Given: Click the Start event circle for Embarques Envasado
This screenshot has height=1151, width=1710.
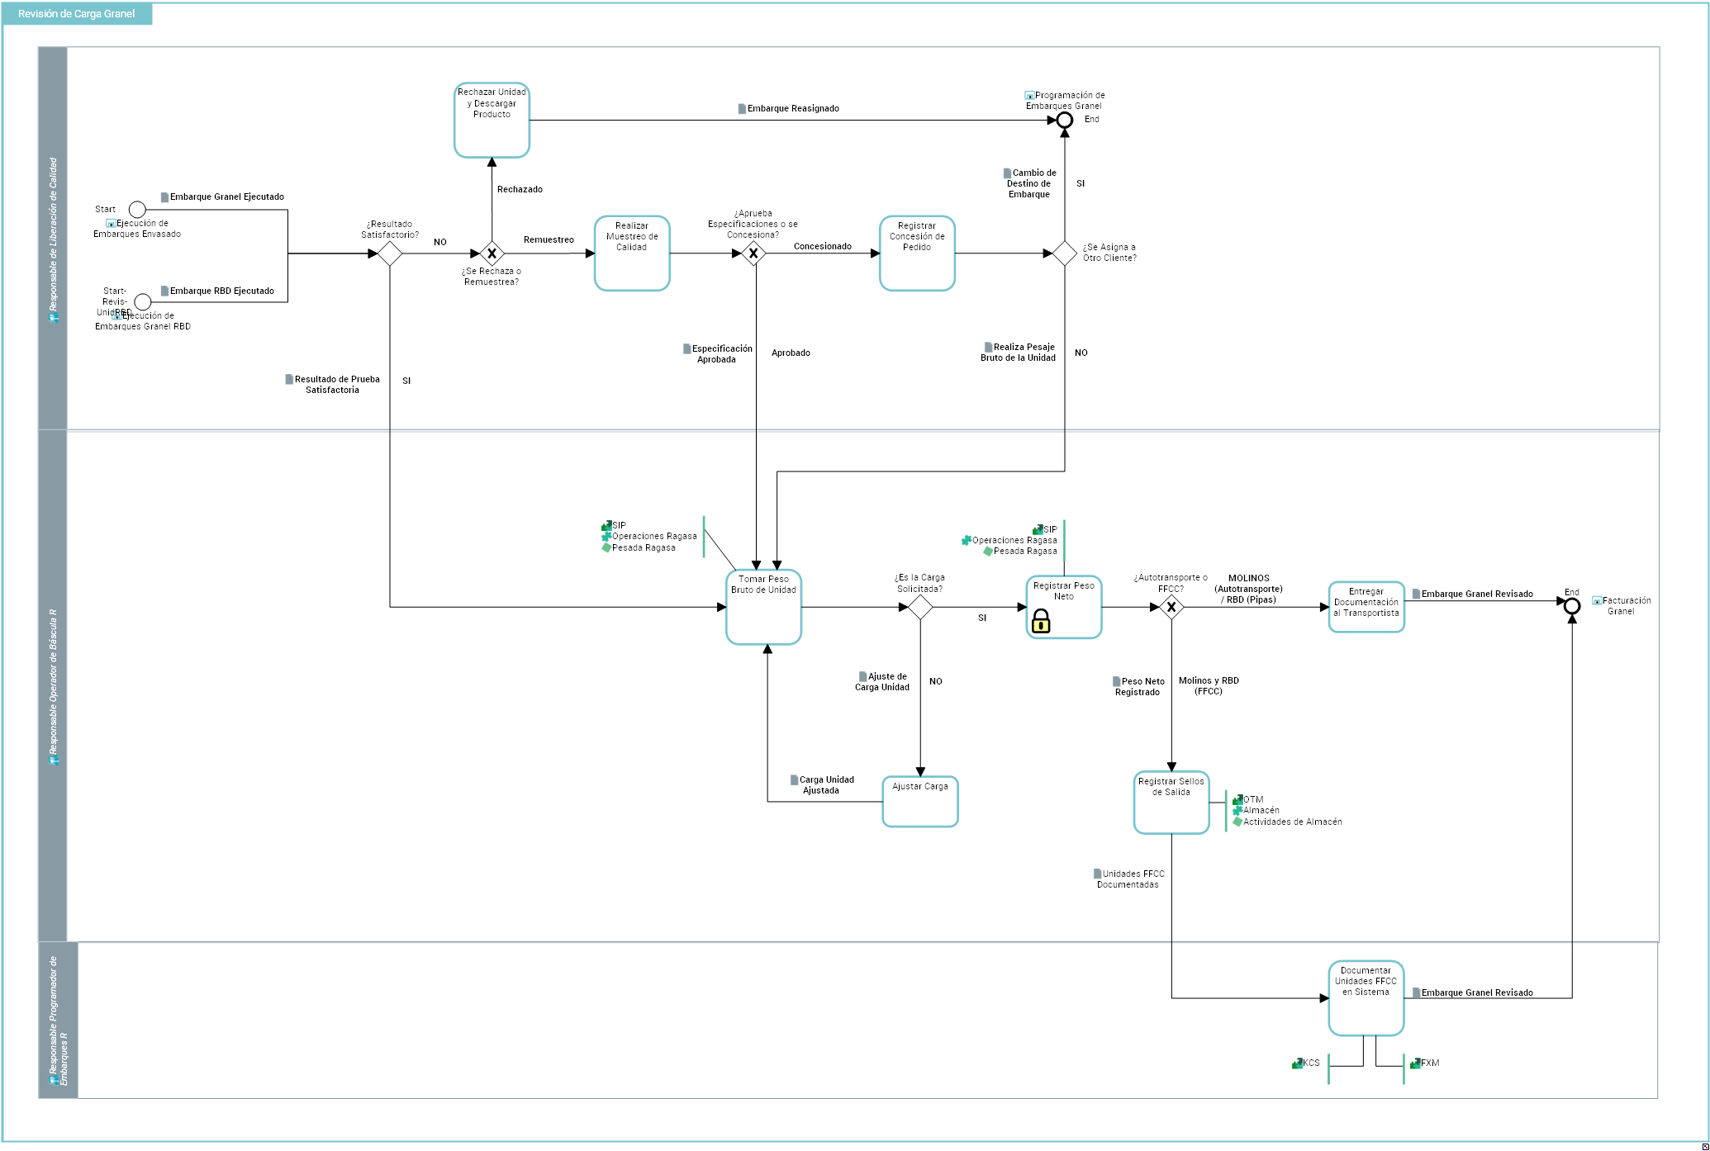Looking at the screenshot, I should [137, 210].
